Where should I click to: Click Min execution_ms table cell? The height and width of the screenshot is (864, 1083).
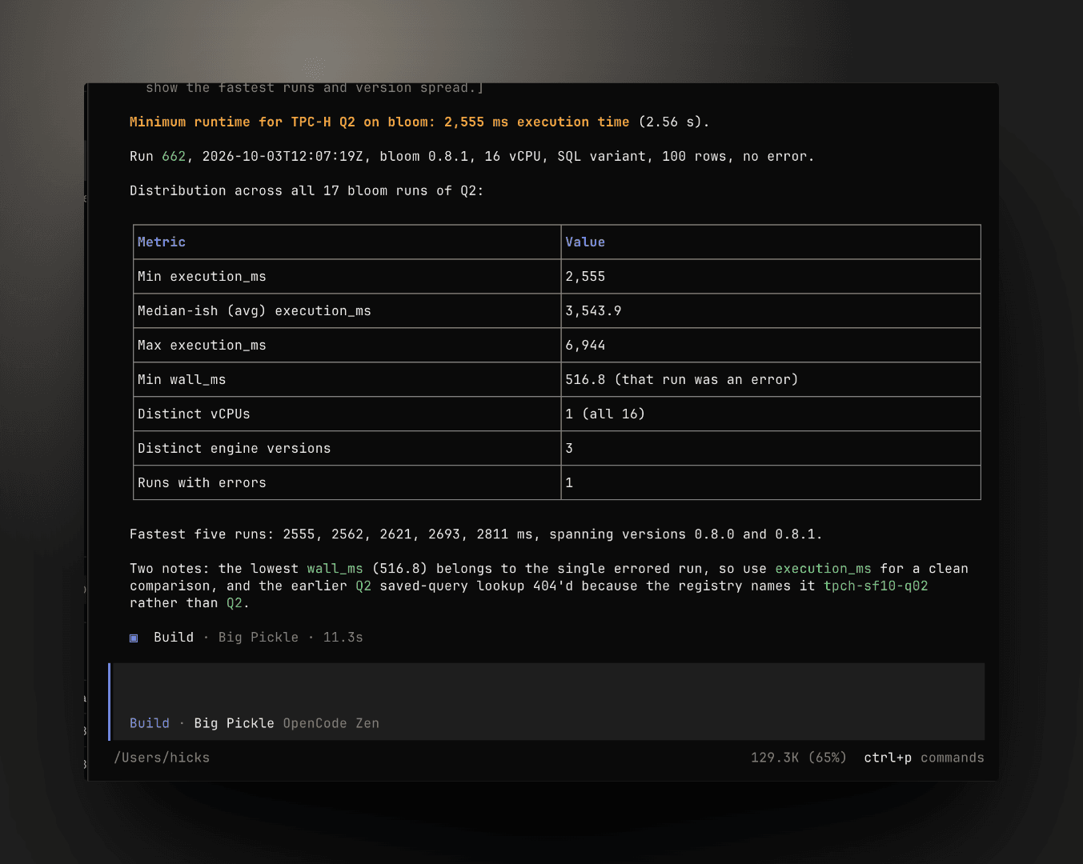point(347,277)
